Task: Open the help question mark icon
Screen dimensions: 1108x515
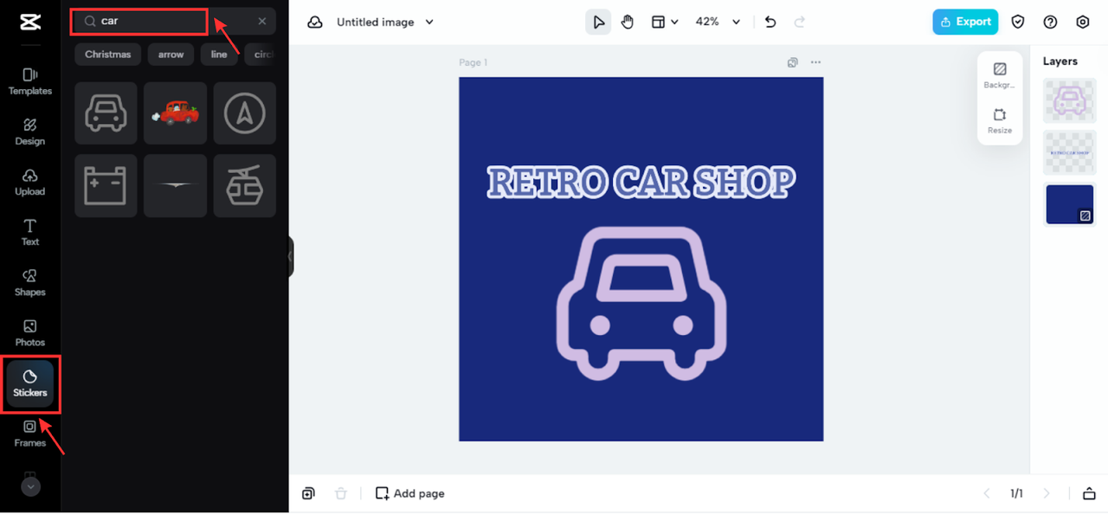Action: coord(1050,22)
